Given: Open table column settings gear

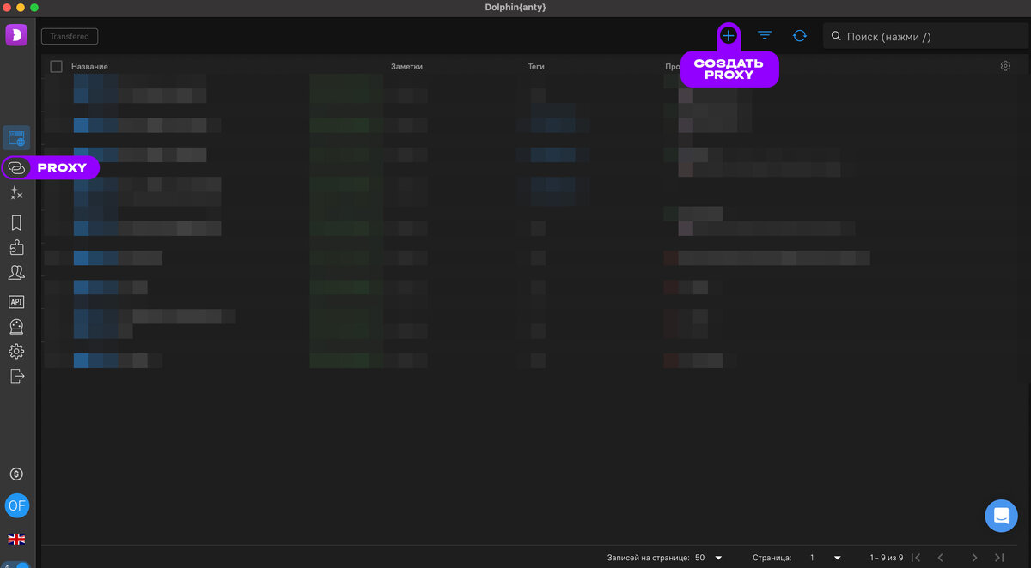Looking at the screenshot, I should click(x=1005, y=66).
